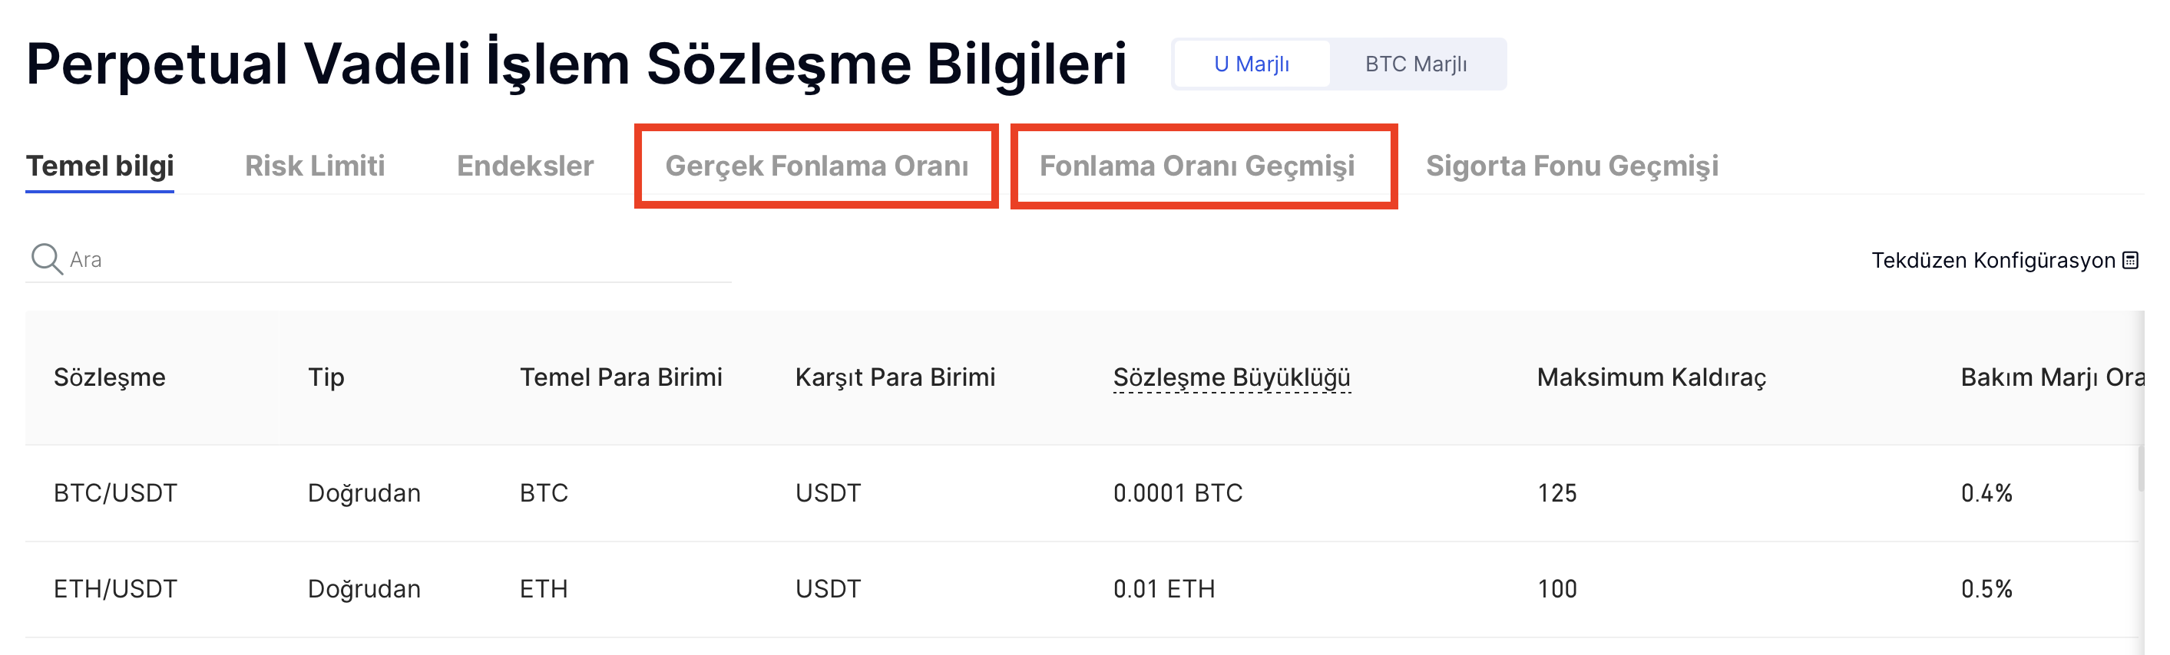
Task: Open Tekdüzen Konfigürasyon link
Action: click(1993, 260)
